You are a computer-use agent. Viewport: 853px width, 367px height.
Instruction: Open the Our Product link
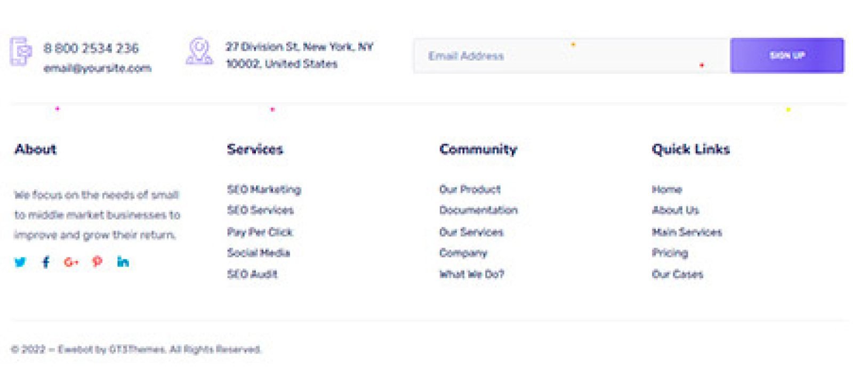coord(470,189)
